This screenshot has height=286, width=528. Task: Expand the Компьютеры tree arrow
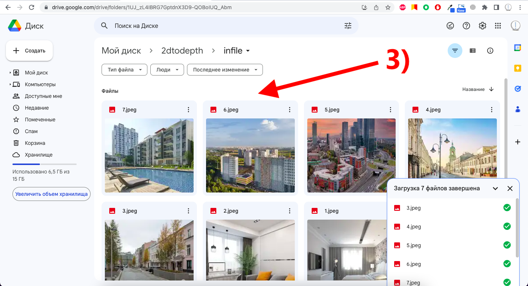[x=10, y=84]
